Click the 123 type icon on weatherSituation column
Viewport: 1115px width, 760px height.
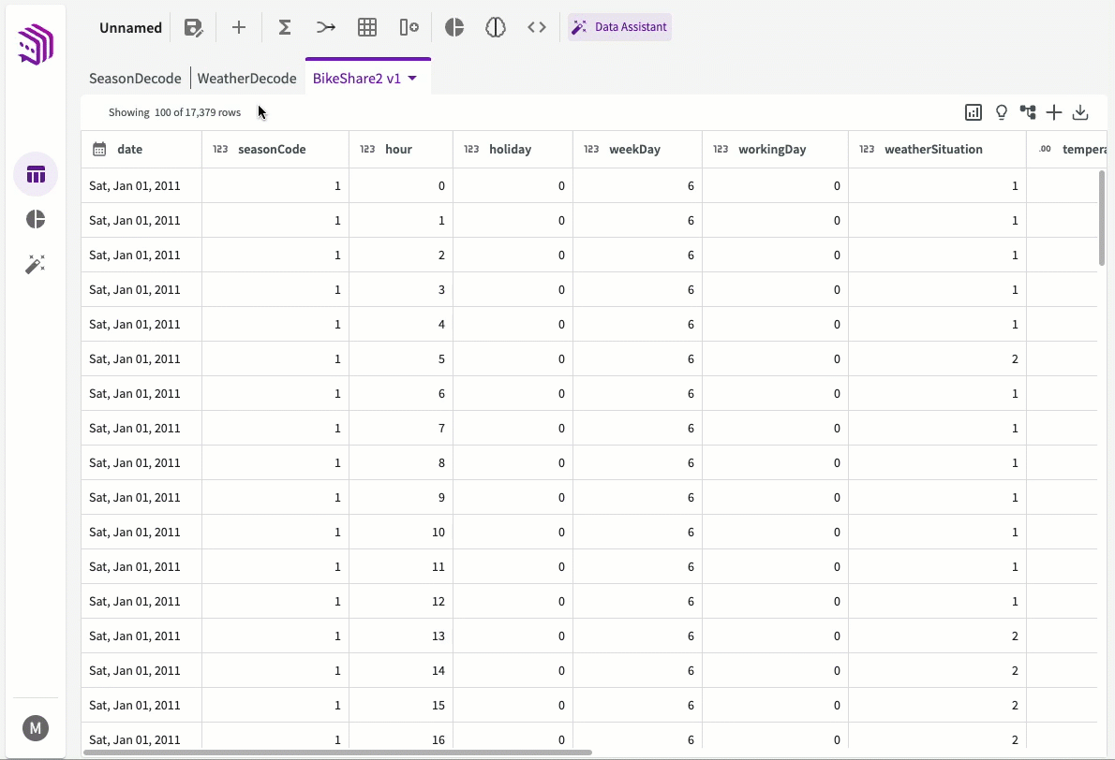pyautogui.click(x=867, y=149)
